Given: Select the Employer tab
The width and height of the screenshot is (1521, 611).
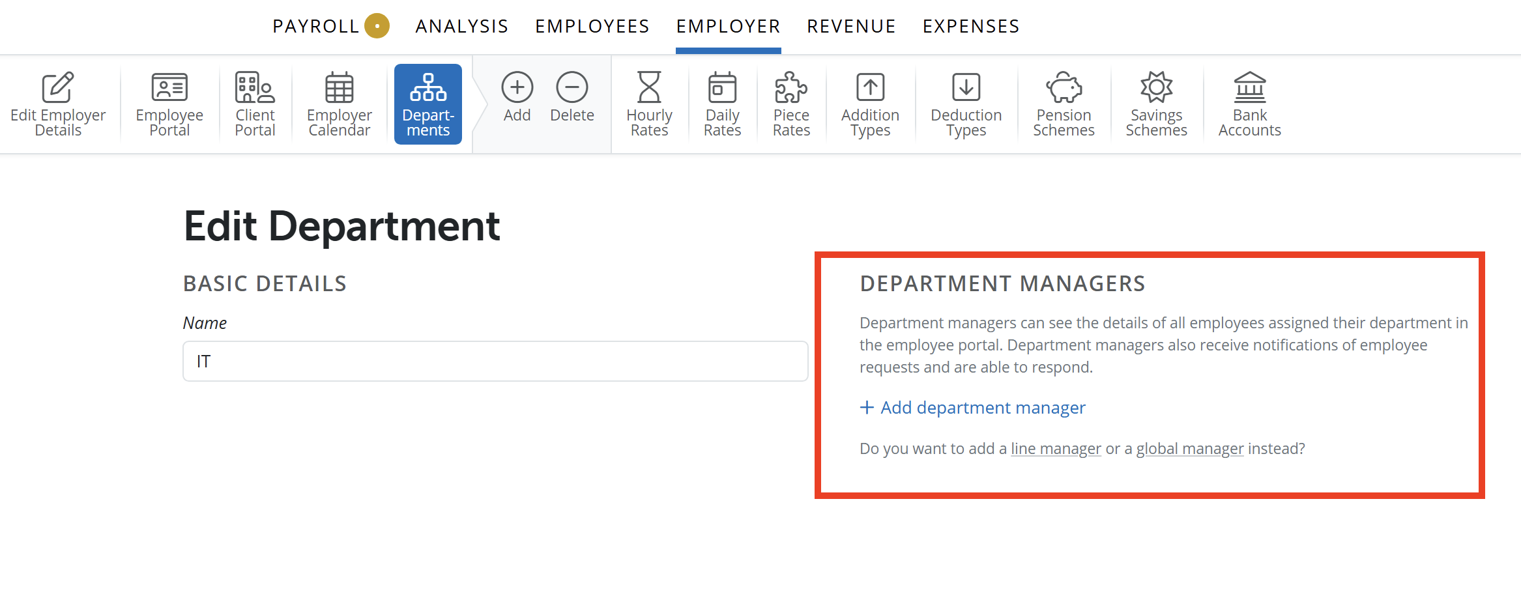Looking at the screenshot, I should (x=729, y=26).
